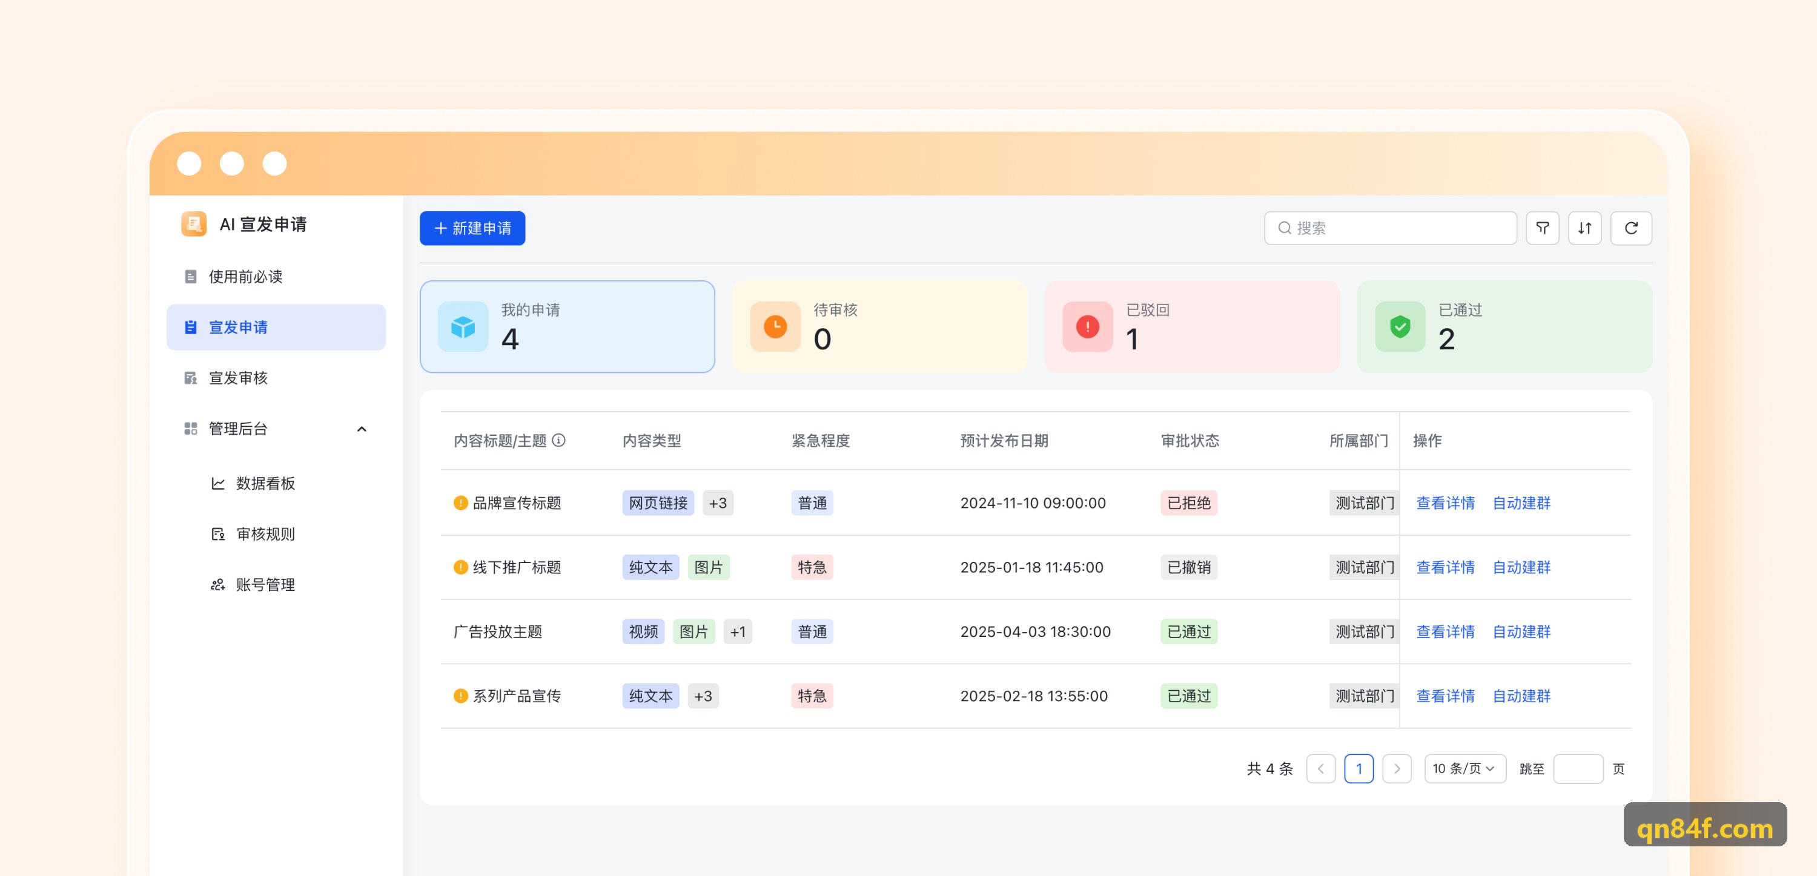Open the 10 条/页 page size dropdown
Image resolution: width=1817 pixels, height=876 pixels.
[1465, 768]
